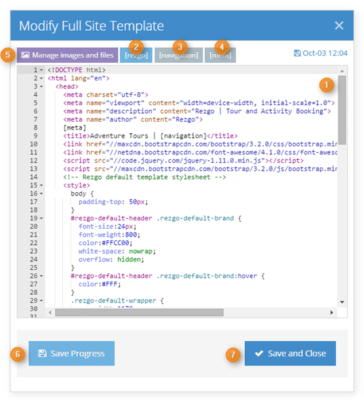364x402 pixels.
Task: Click the floppy disk icon in Save Progress
Action: pyautogui.click(x=43, y=353)
